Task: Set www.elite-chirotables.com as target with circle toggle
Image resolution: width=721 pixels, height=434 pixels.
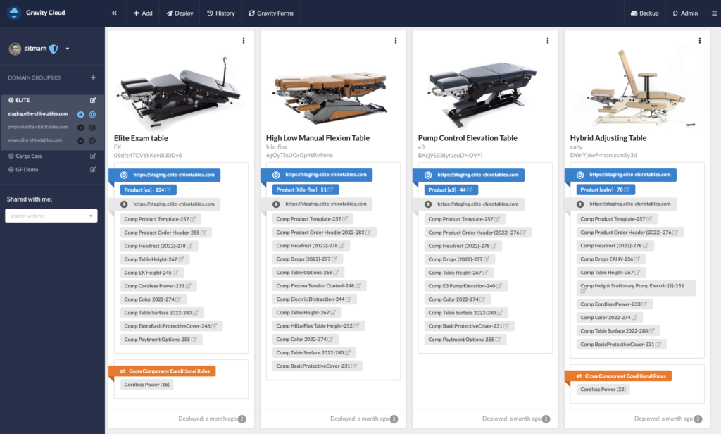Action: click(92, 141)
